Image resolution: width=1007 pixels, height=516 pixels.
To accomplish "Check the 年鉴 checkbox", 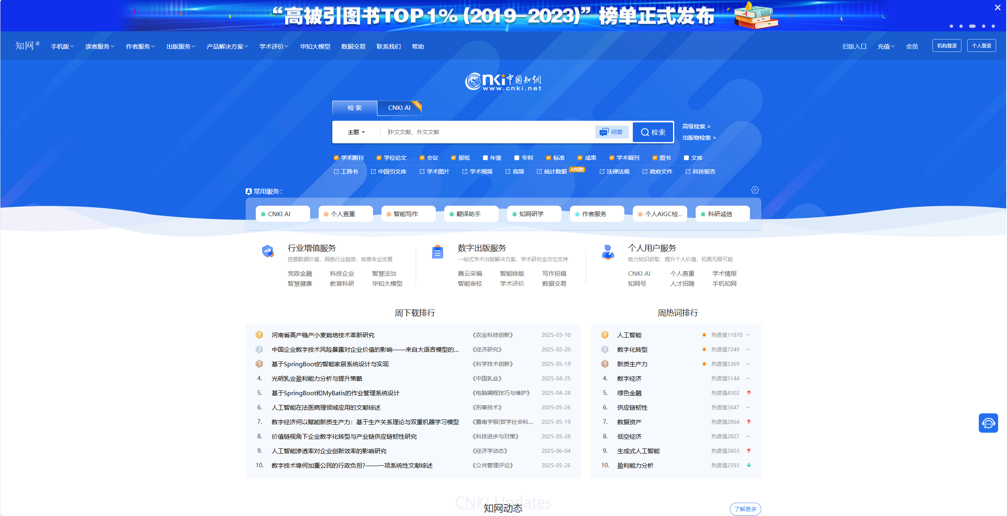I will 485,158.
